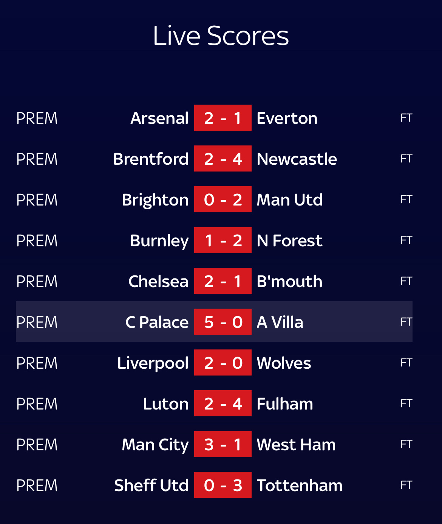
Task: Click the West Ham team name
Action: pos(296,445)
